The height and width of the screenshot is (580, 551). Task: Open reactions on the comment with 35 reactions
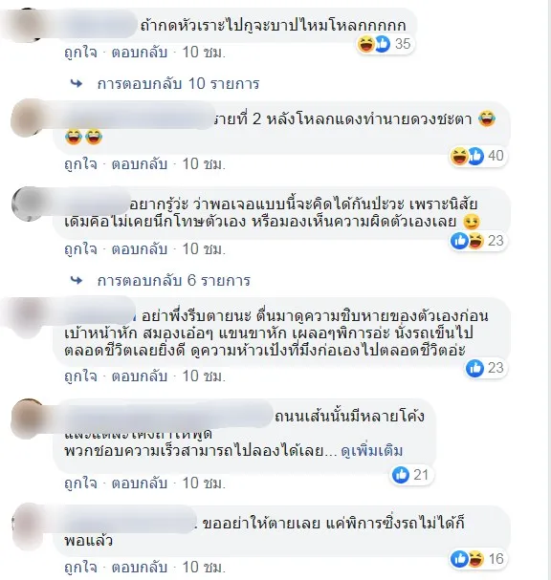385,44
